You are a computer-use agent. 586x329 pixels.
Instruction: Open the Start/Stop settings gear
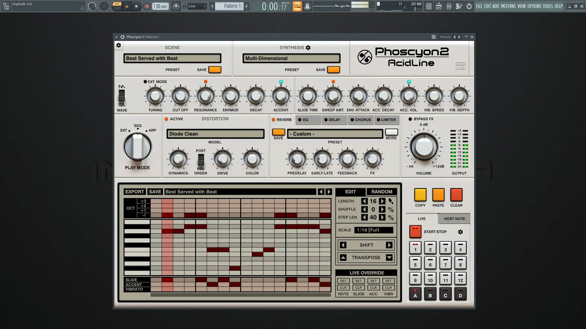point(460,232)
